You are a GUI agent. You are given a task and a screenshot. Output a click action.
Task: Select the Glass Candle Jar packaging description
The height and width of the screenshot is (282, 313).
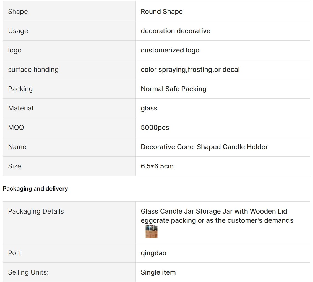[x=217, y=216]
